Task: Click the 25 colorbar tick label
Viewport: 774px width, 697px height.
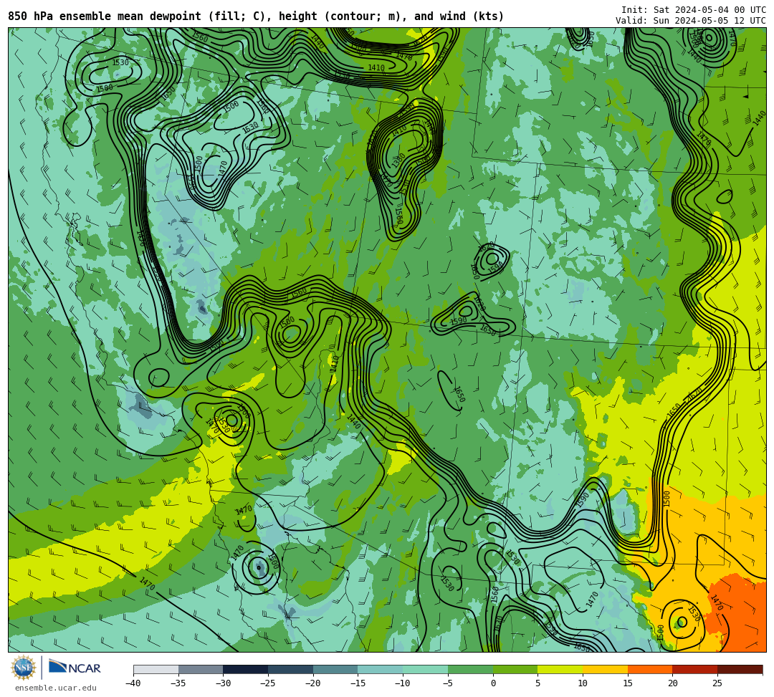Action: tap(717, 683)
